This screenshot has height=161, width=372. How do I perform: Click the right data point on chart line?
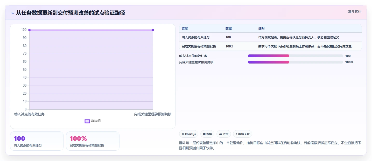coord(153,30)
